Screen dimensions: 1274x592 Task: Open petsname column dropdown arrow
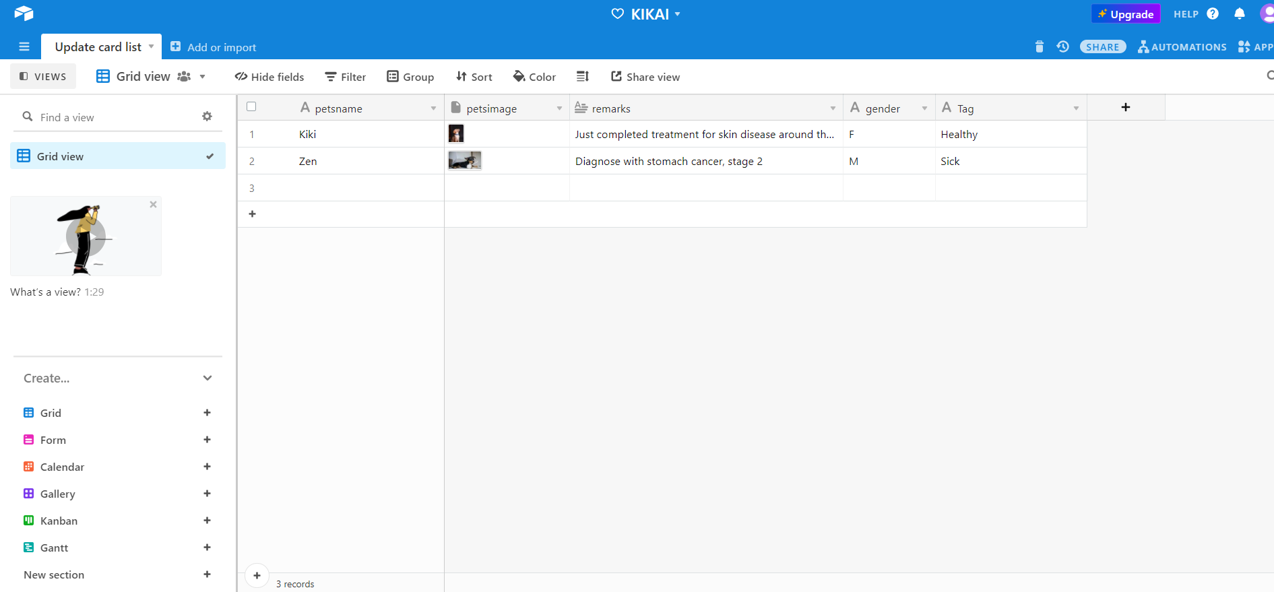click(433, 108)
